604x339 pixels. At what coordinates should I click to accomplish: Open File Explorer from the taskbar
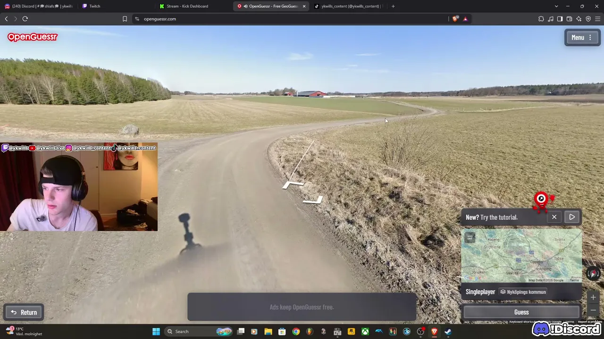click(x=268, y=331)
